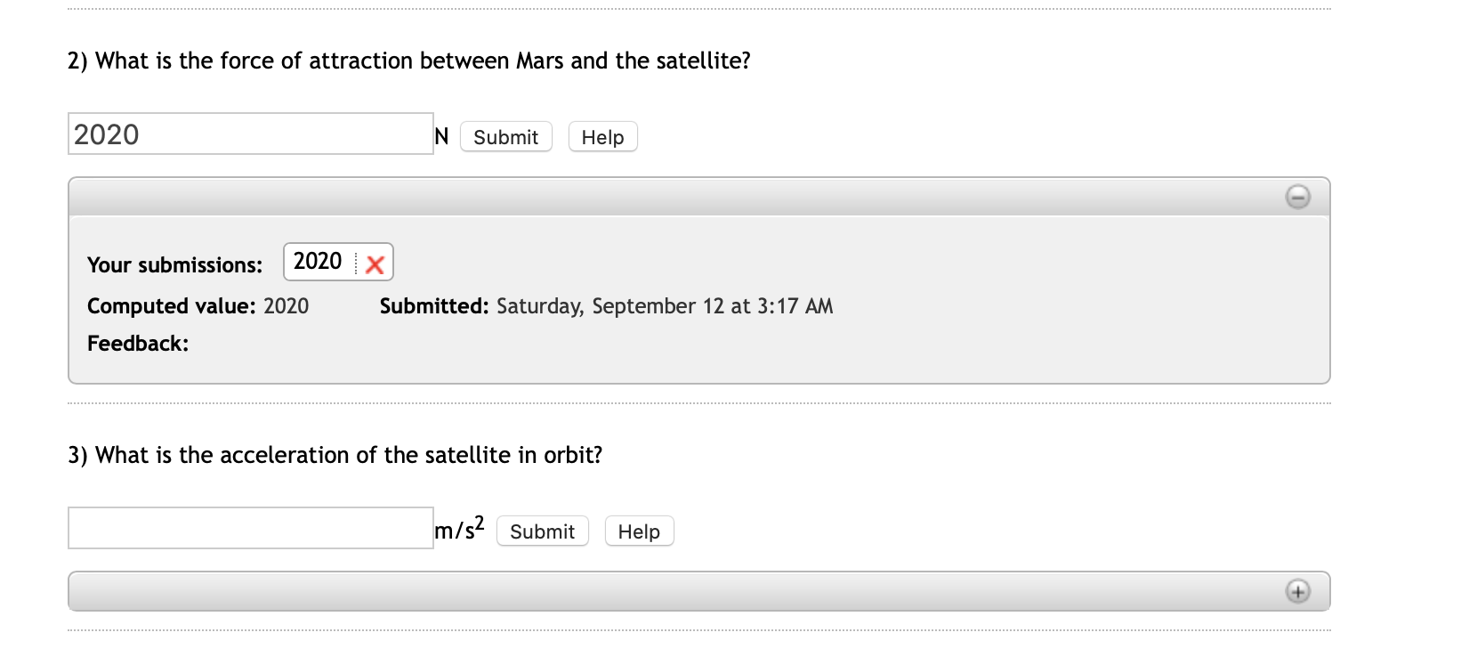Submit the force of attraction answer

pos(505,137)
